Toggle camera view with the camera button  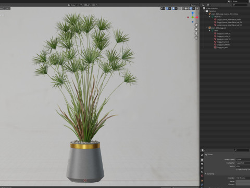point(196,33)
